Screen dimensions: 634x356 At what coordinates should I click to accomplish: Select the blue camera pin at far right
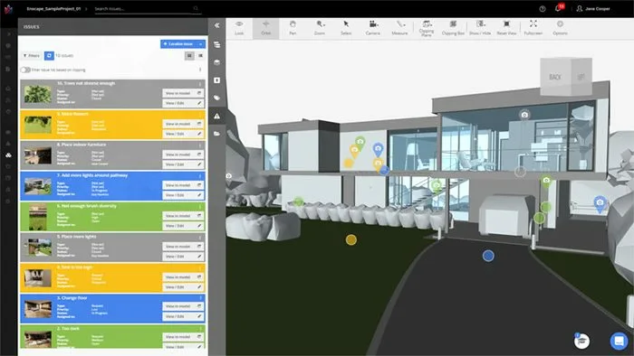(x=600, y=203)
